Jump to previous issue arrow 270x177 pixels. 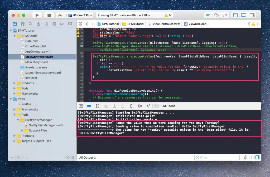coord(249,24)
